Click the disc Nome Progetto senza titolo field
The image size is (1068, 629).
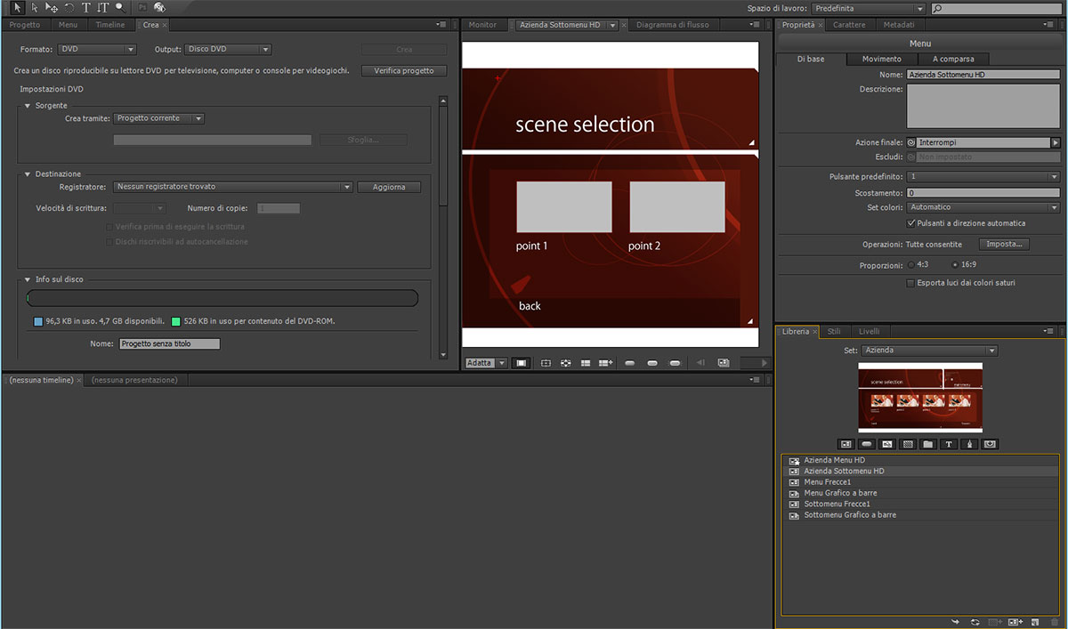pyautogui.click(x=169, y=343)
